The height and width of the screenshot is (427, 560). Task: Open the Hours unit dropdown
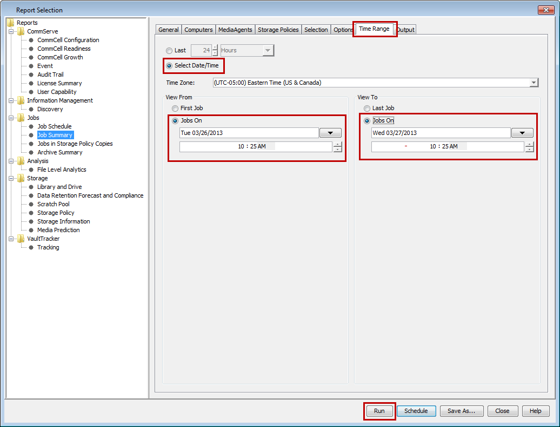point(268,51)
